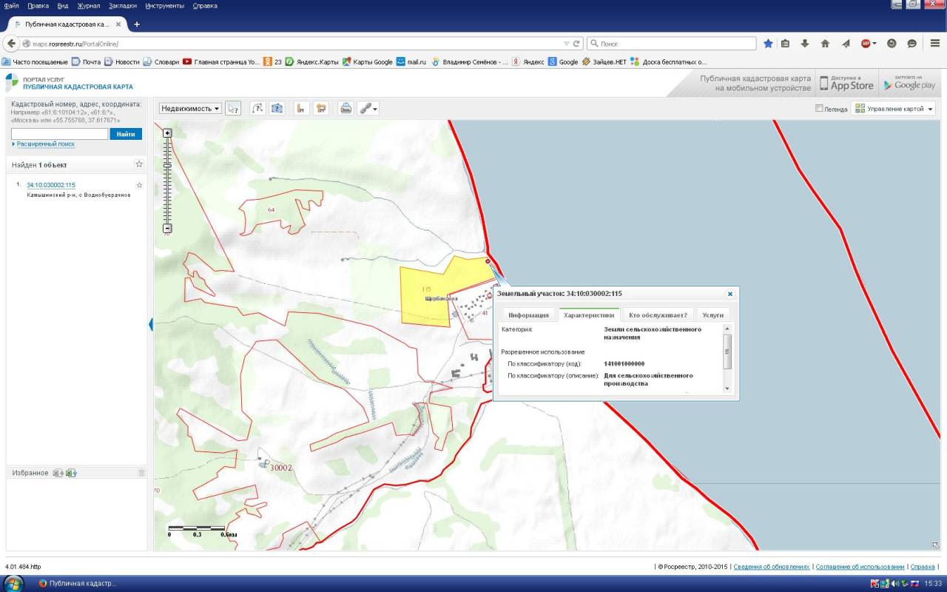947x592 pixels.
Task: Close the land parcel info popup
Action: [x=730, y=294]
